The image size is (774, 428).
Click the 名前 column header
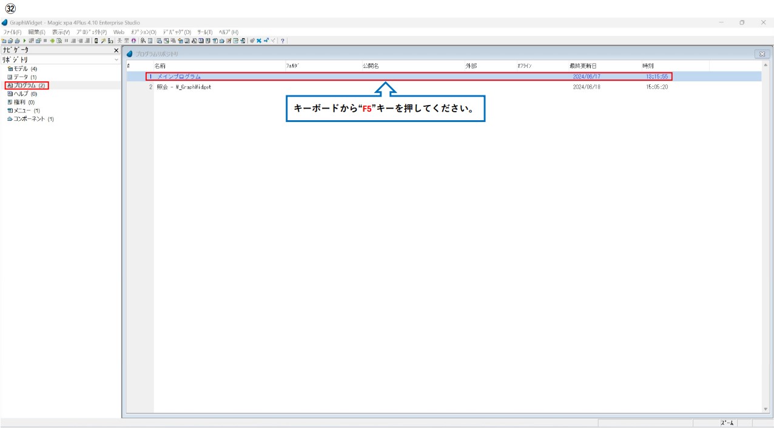tap(160, 66)
